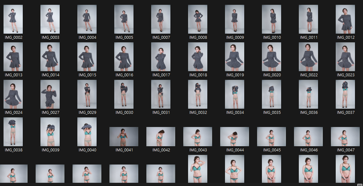363x186 pixels.
Task: Click the file name IMG_0009
Action: click(x=235, y=38)
